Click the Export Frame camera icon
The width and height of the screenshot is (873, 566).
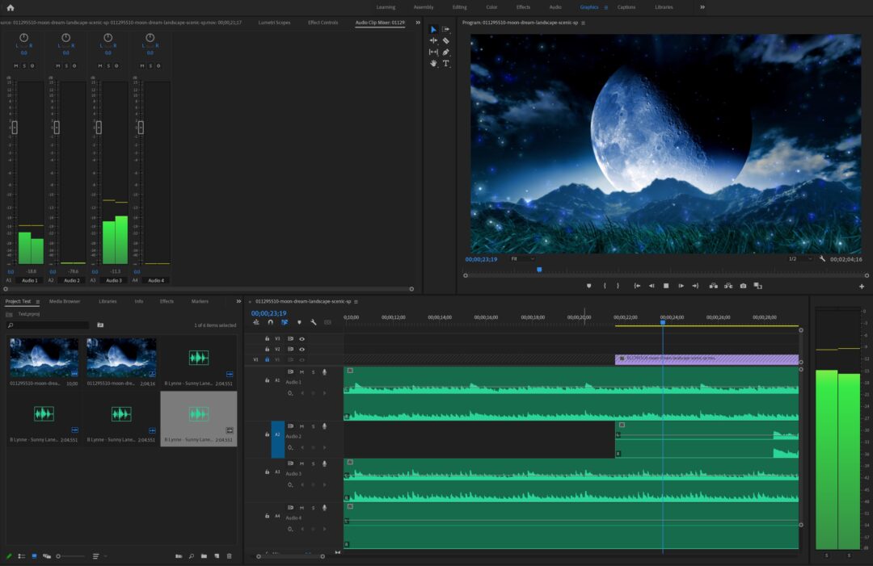742,285
